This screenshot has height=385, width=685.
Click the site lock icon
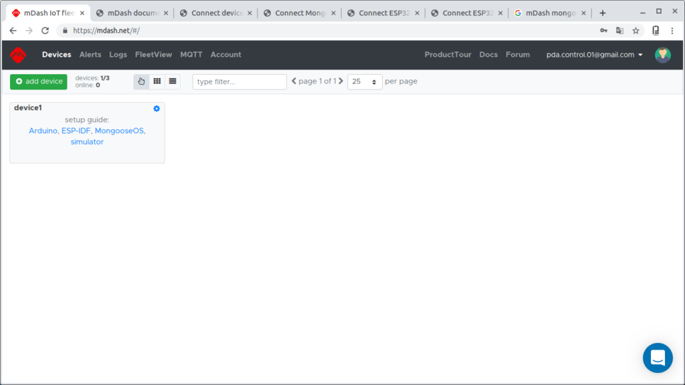[x=65, y=31]
